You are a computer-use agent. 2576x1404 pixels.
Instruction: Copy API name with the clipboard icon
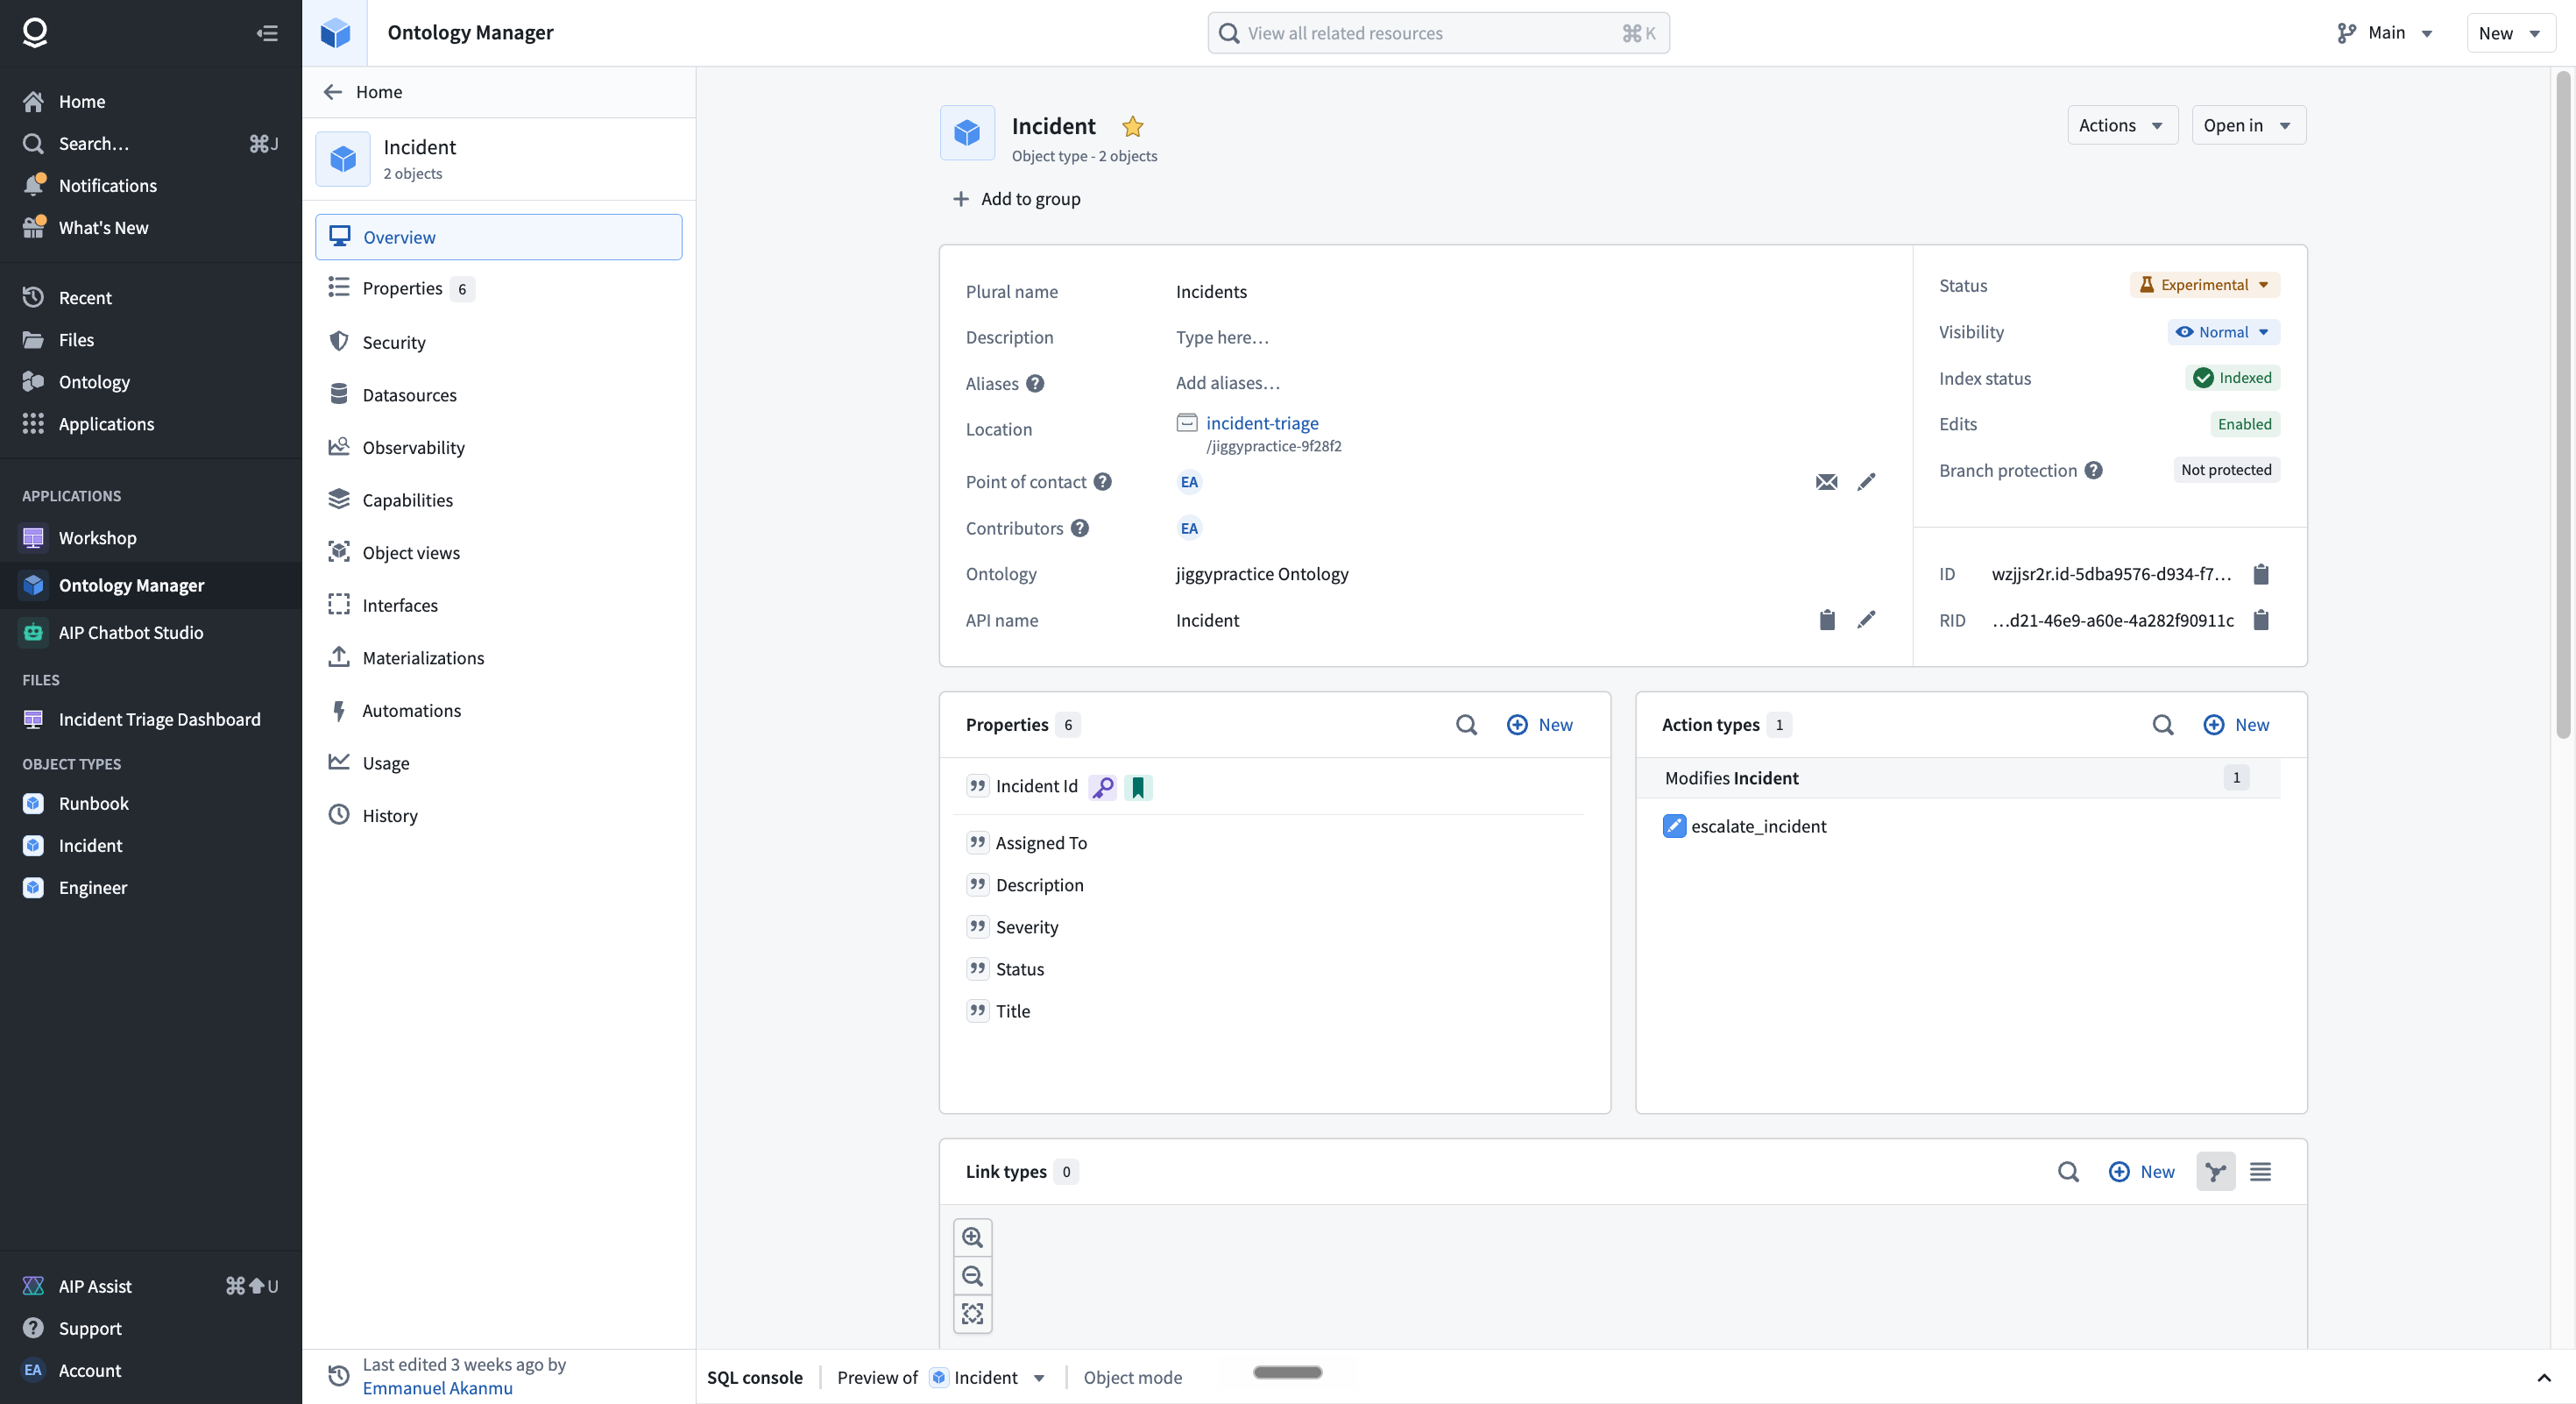pyautogui.click(x=1826, y=620)
